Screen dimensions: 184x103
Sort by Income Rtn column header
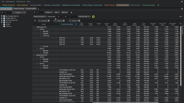click(107, 24)
